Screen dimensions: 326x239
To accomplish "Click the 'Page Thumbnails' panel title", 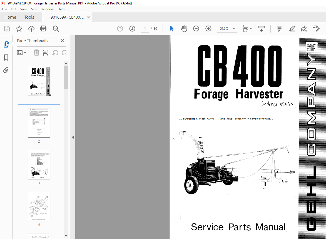I will pos(33,41).
